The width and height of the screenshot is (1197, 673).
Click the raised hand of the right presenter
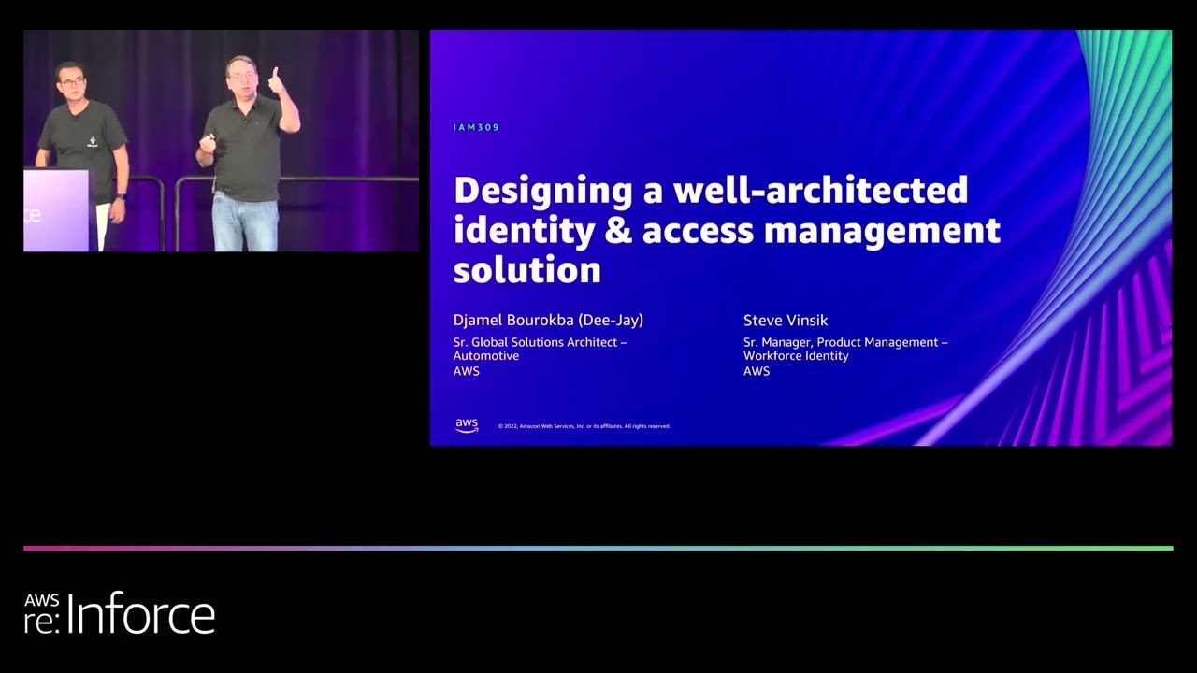tap(278, 82)
